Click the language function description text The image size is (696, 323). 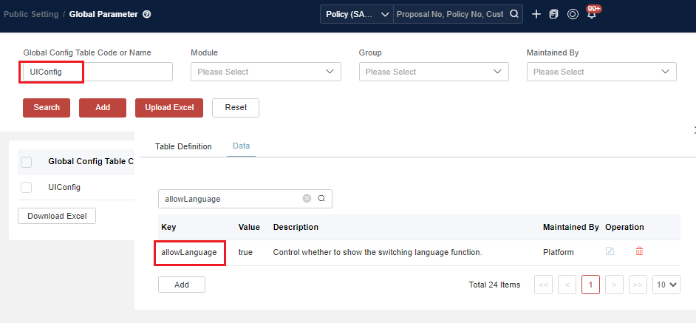(378, 252)
